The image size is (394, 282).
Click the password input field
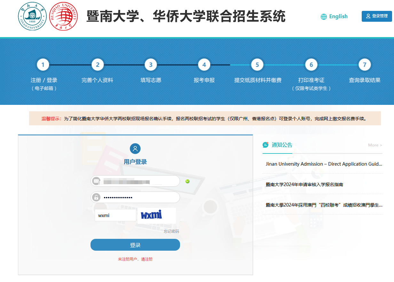135,197
